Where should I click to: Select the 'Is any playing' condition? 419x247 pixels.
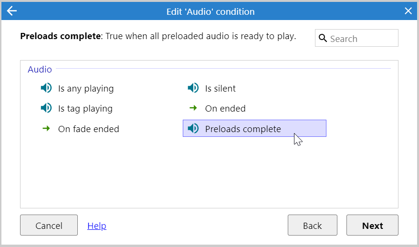point(77,88)
